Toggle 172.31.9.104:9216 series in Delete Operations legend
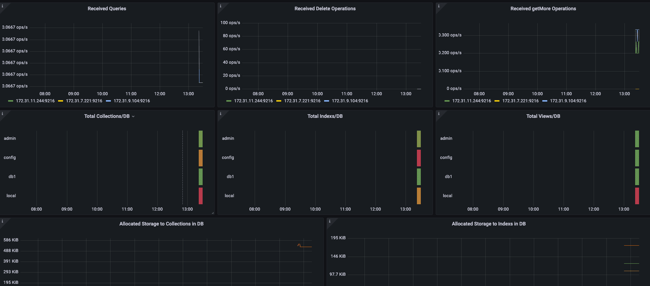 coord(350,101)
